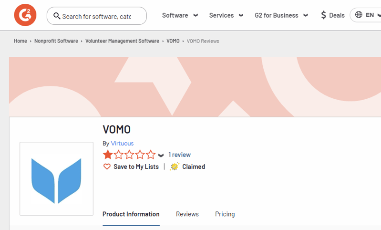The width and height of the screenshot is (381, 230).
Task: Click the Claimed label
Action: 194,167
